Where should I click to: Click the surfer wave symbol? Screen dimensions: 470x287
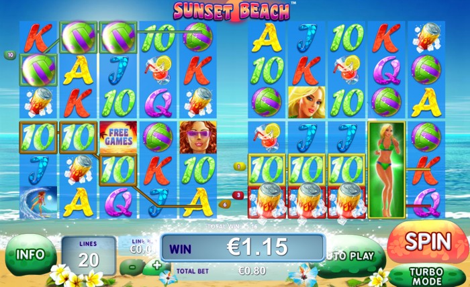pos(38,201)
